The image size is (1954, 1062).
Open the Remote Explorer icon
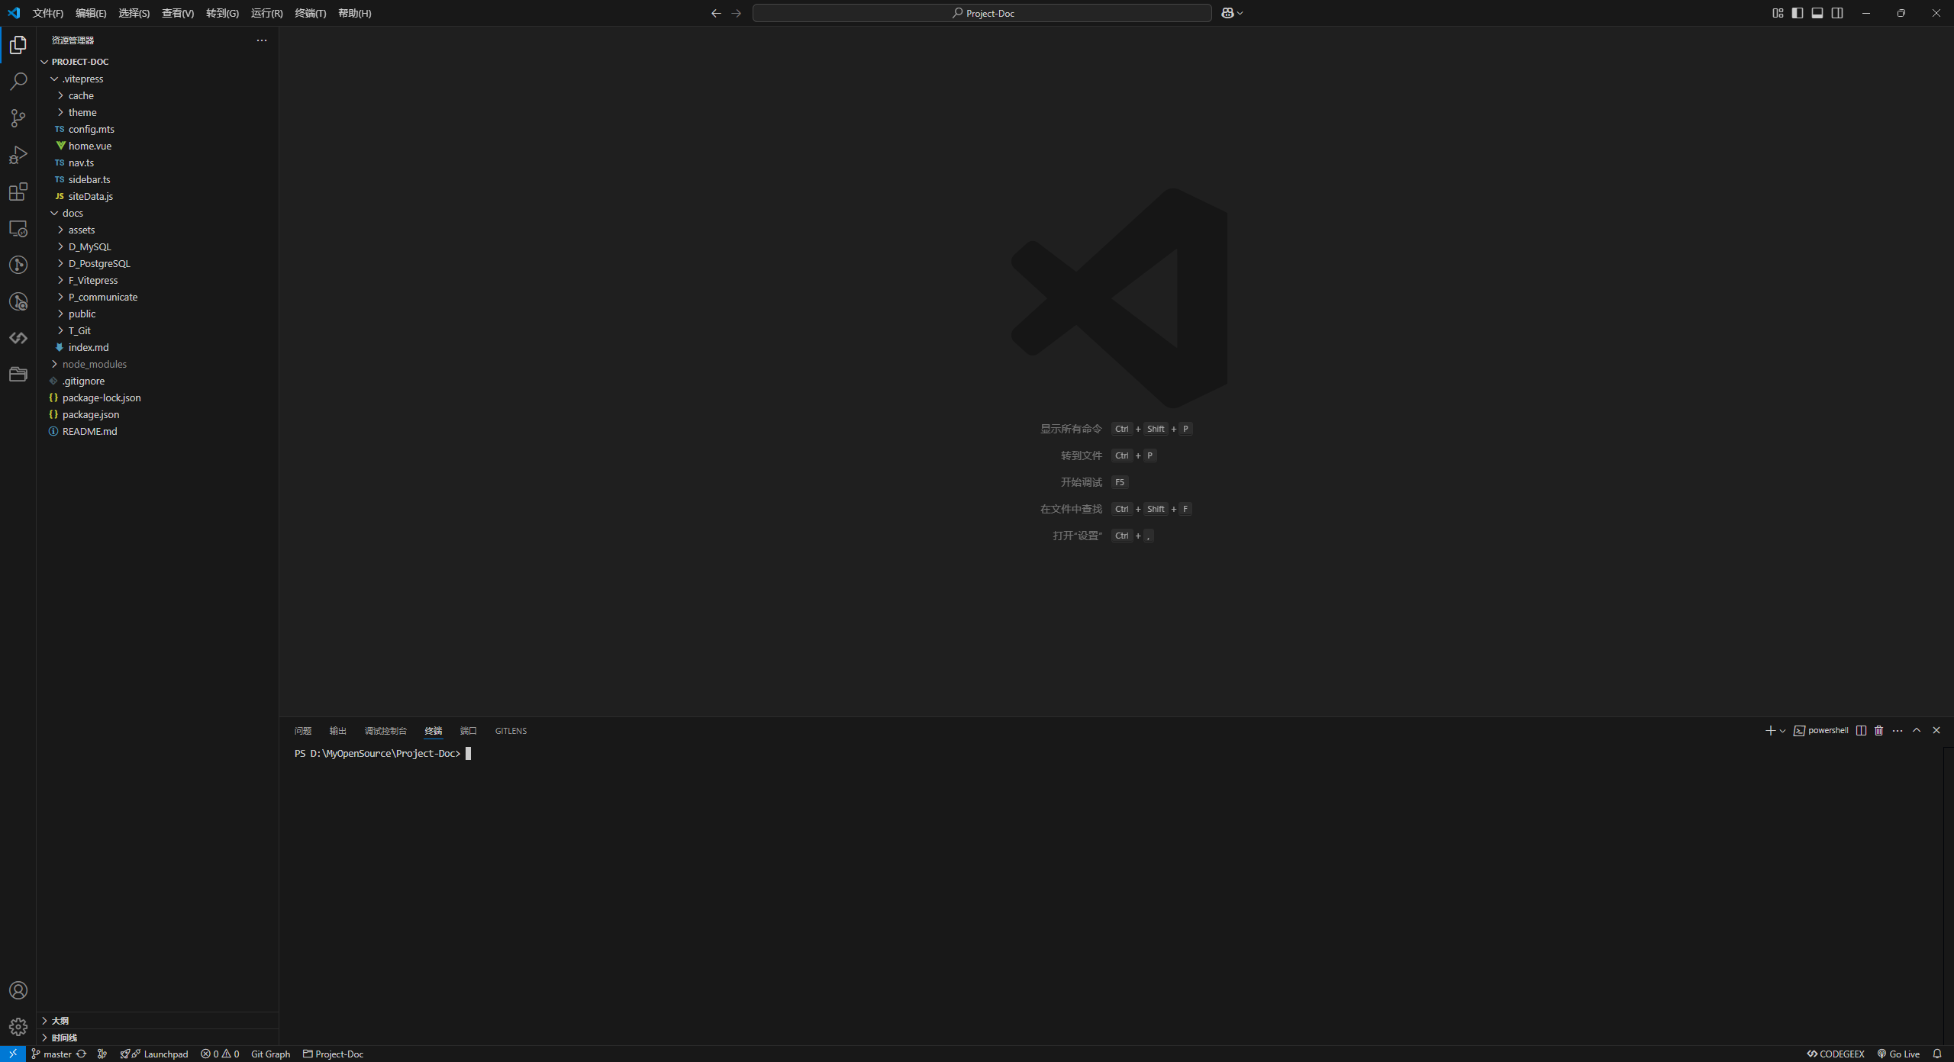[x=18, y=228]
